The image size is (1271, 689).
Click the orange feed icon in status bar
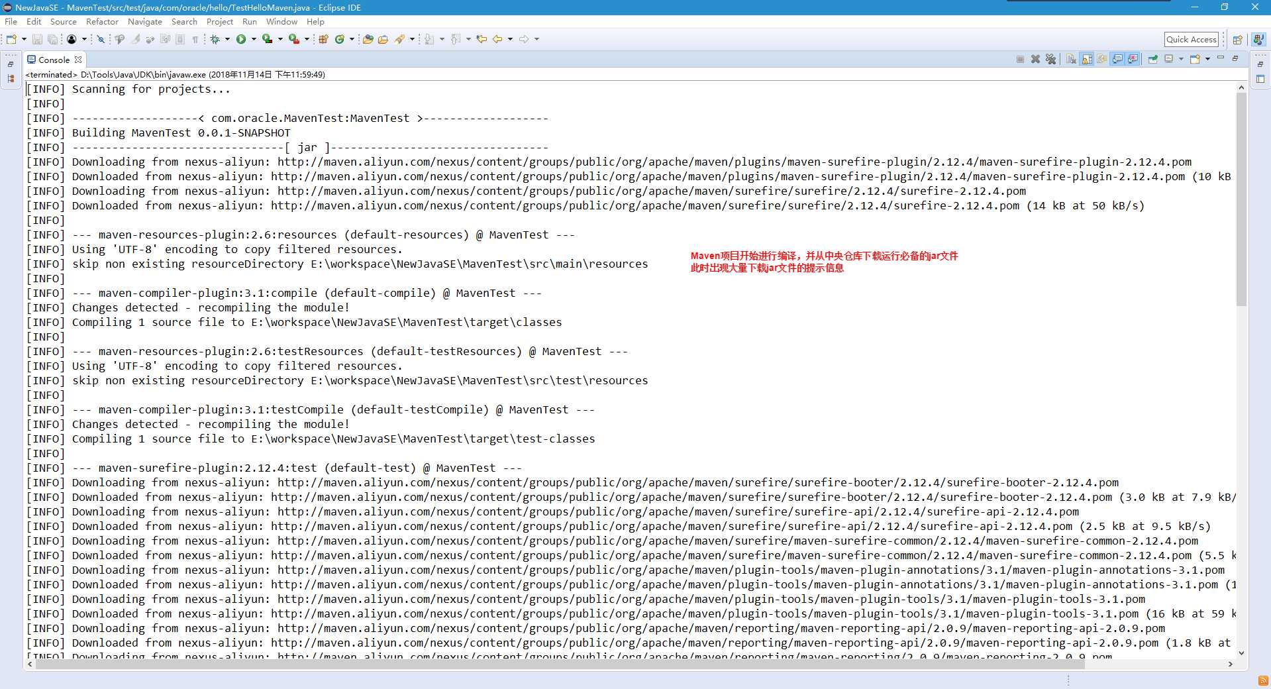pyautogui.click(x=1262, y=680)
